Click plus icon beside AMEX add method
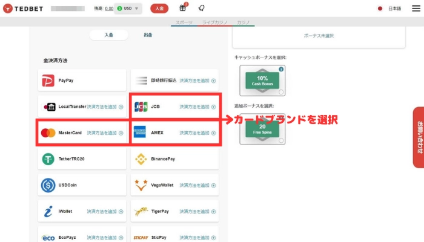 214,133
